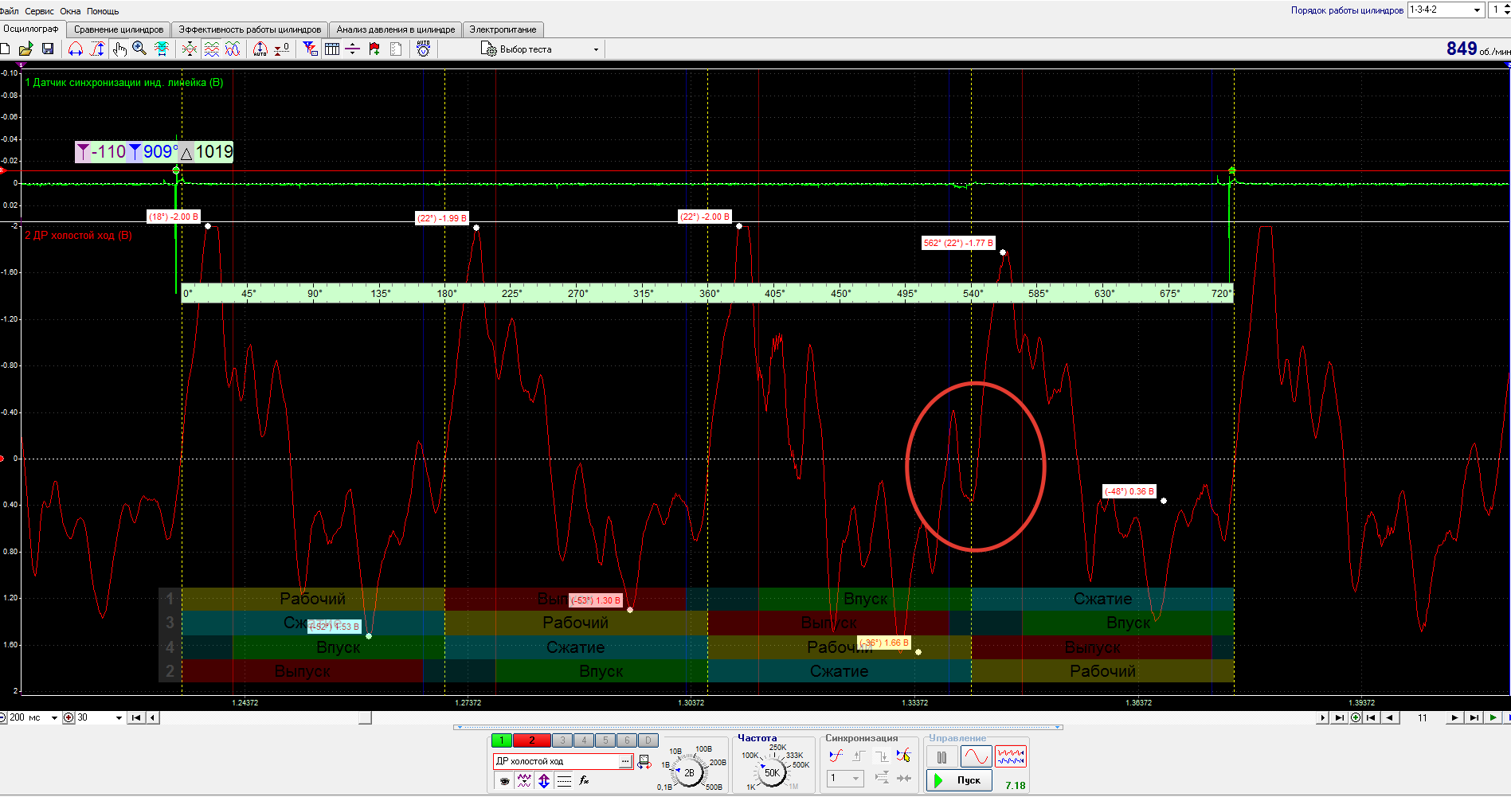Toggle channel 2 red button

531,740
